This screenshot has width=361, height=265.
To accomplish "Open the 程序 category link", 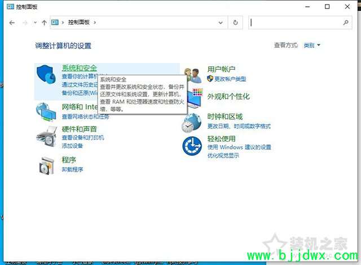I will coord(69,160).
